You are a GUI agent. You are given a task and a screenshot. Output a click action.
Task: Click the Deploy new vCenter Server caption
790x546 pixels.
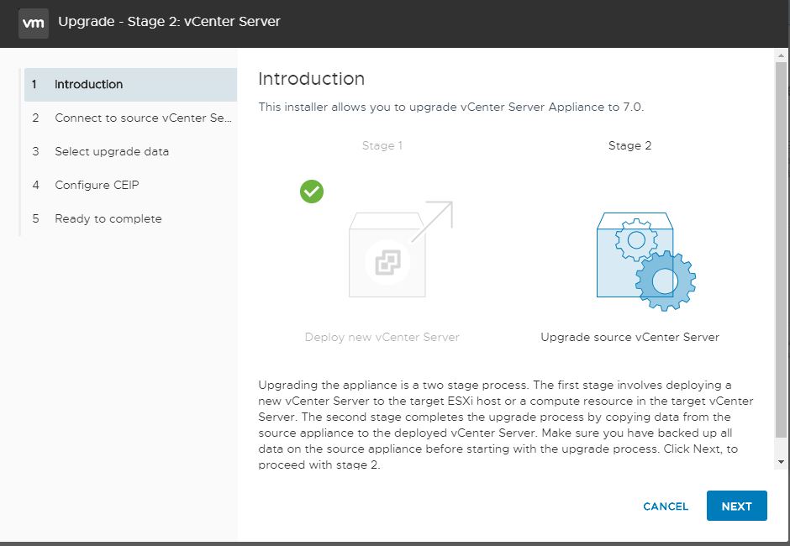[382, 337]
